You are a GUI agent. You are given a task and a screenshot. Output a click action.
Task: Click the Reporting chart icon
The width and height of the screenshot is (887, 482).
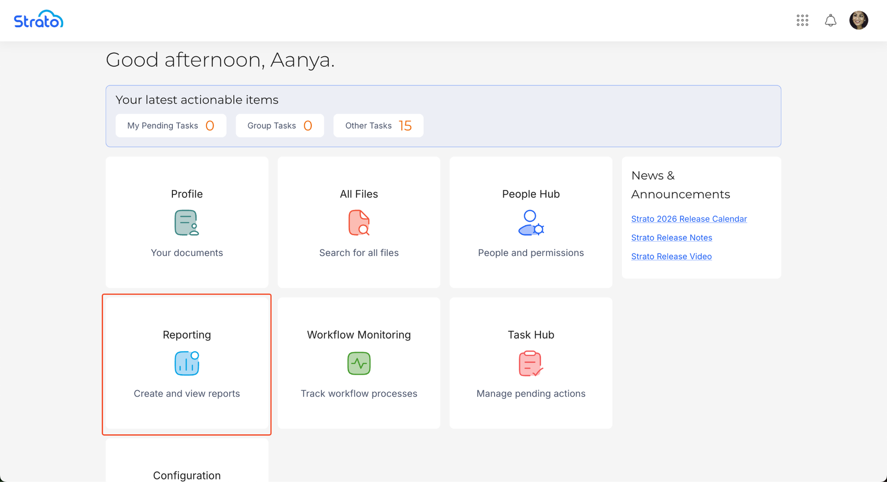187,363
